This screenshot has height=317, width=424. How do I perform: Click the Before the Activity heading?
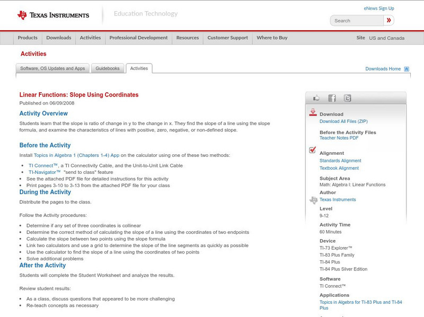coord(45,145)
